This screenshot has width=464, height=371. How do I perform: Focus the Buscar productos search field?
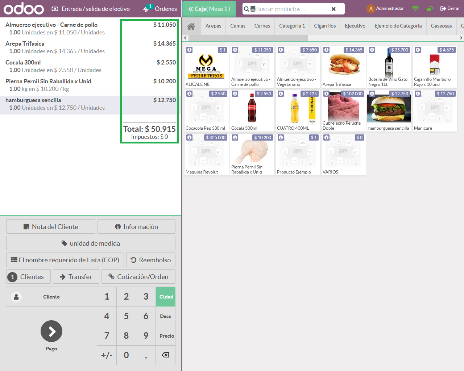[x=290, y=9]
